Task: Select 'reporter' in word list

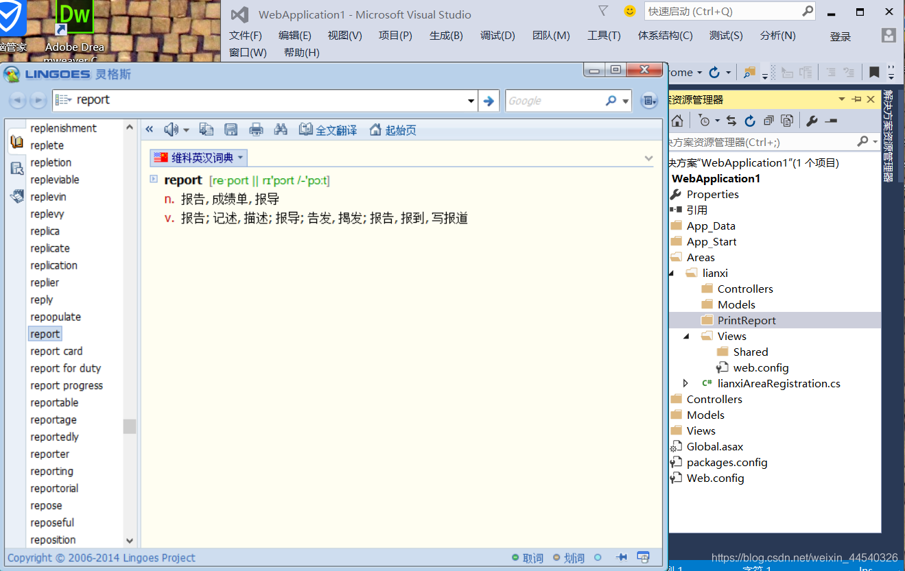Action: (x=50, y=454)
